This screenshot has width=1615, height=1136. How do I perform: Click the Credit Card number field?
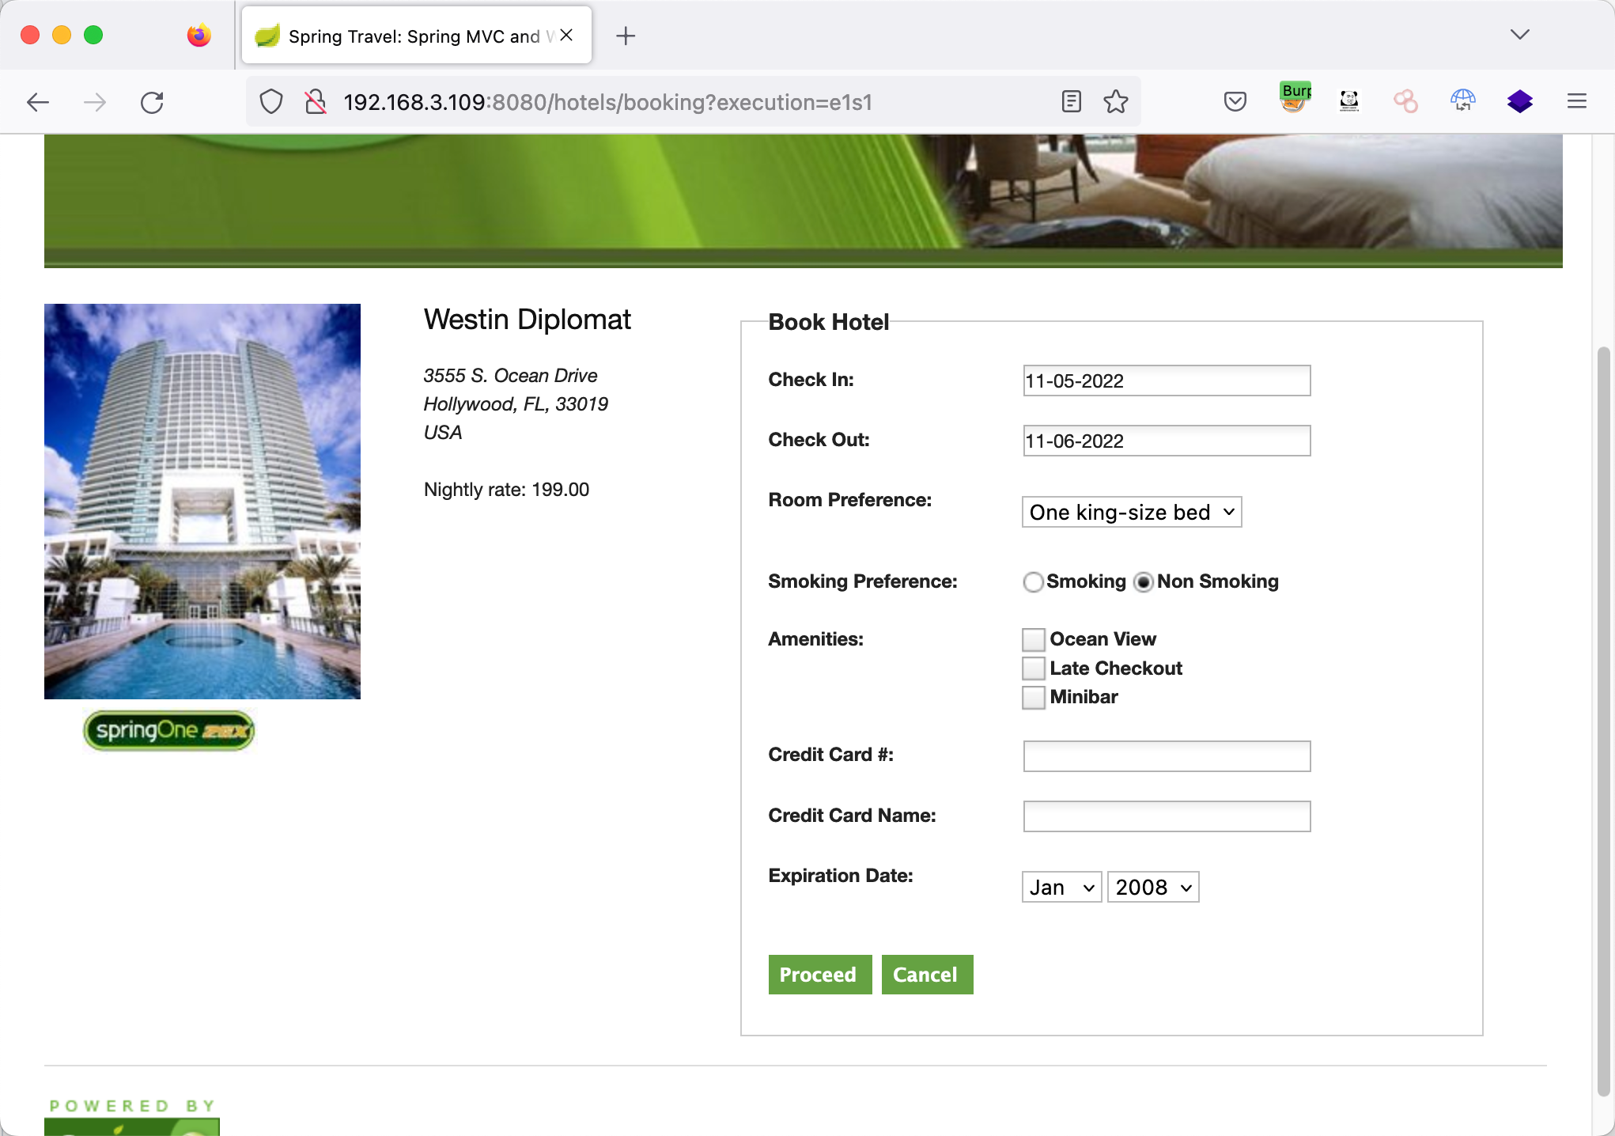pos(1166,756)
